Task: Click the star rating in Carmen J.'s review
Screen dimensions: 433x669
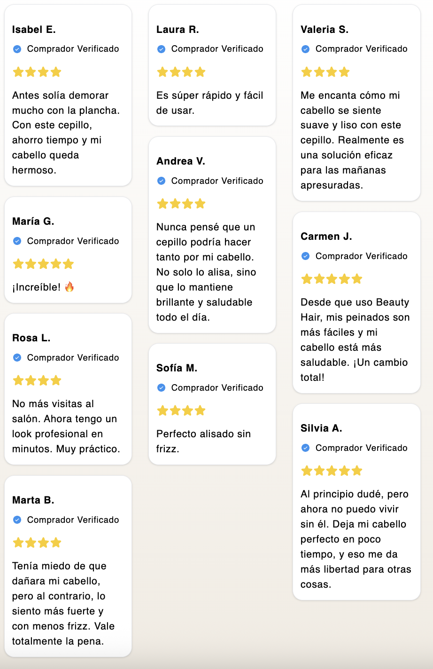Action: pyautogui.click(x=332, y=279)
